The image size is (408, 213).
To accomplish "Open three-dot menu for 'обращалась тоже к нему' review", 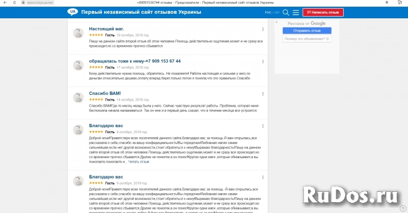I will (263, 62).
